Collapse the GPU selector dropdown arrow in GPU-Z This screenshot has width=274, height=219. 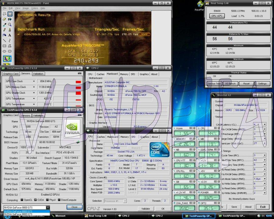48,207
